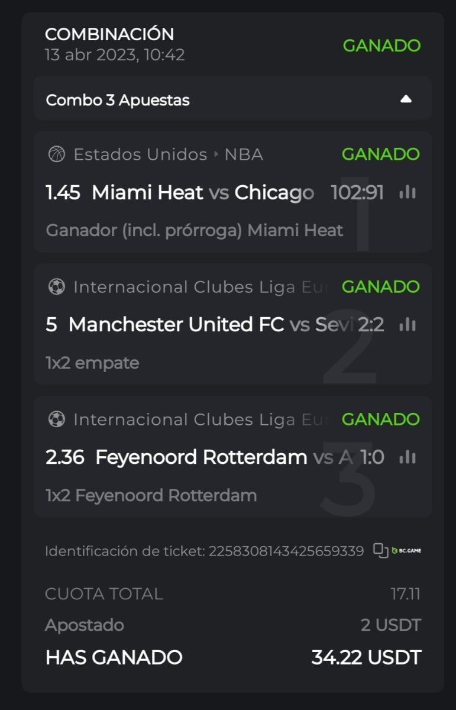This screenshot has height=710, width=456.
Task: Open statistics icon for Feyenoord Rotterdam match
Action: pos(407,457)
